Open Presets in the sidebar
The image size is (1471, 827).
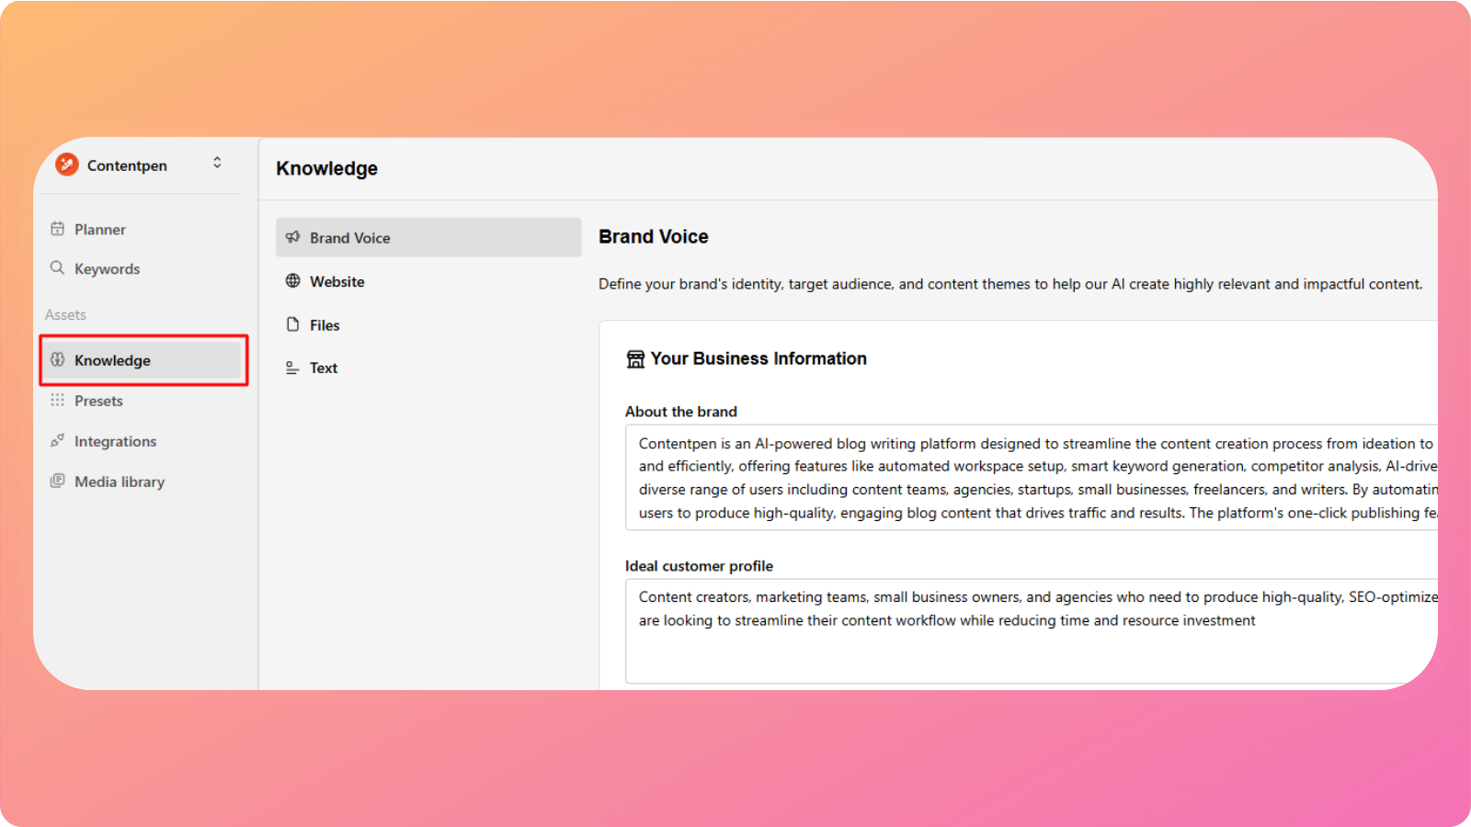pyautogui.click(x=98, y=402)
